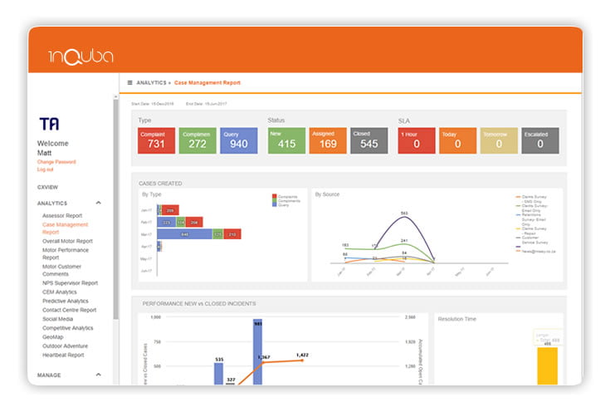Click the hamburger menu icon beside Analytics
The image size is (615, 412).
(x=129, y=83)
